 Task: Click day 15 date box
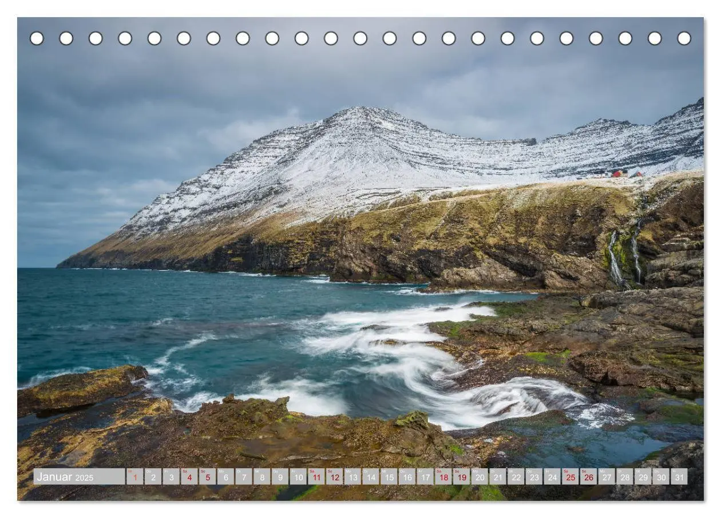(x=389, y=477)
